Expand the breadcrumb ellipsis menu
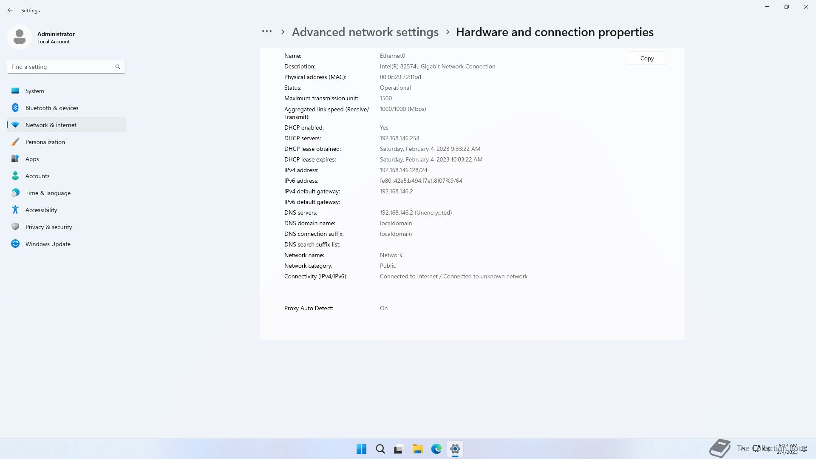Image resolution: width=816 pixels, height=459 pixels. click(x=266, y=31)
